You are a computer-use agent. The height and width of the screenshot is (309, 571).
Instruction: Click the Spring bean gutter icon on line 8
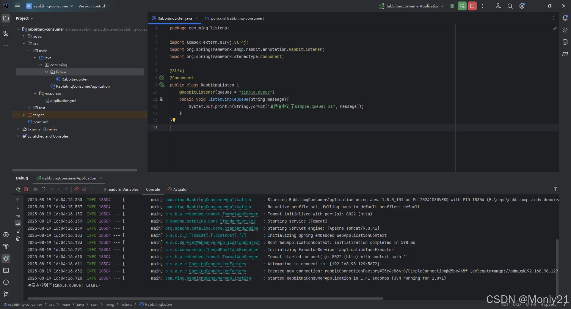coord(162,78)
